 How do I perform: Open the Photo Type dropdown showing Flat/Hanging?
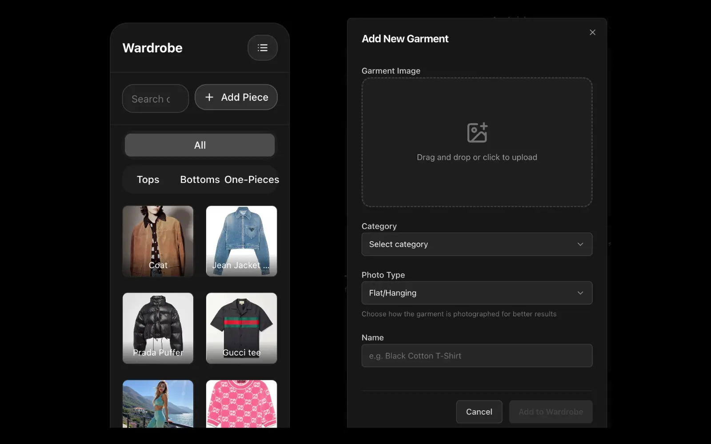476,293
